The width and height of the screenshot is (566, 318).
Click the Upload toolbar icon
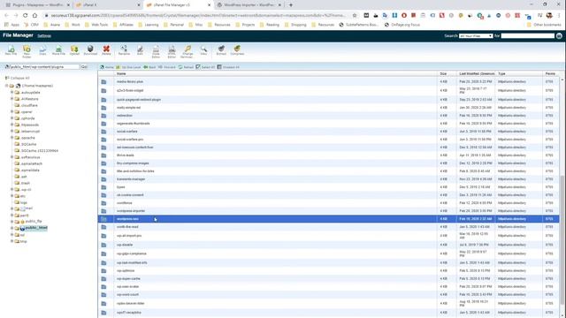(74, 49)
